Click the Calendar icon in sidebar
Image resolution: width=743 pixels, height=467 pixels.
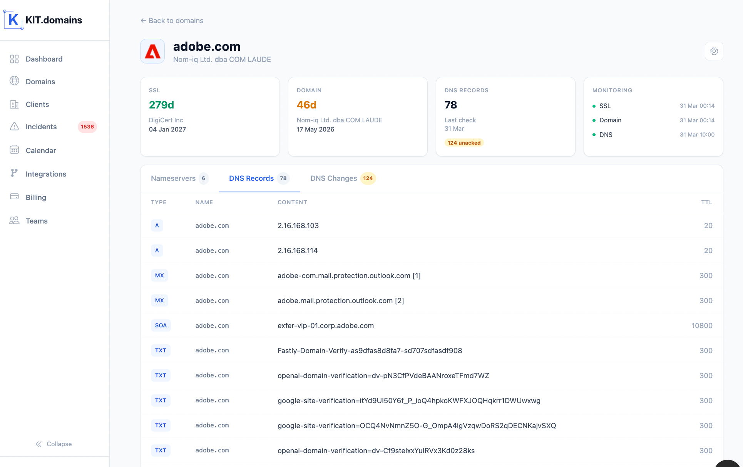(14, 150)
